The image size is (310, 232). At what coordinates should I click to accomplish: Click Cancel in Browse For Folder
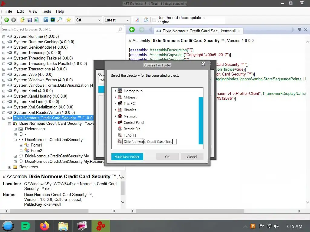pos(192,157)
